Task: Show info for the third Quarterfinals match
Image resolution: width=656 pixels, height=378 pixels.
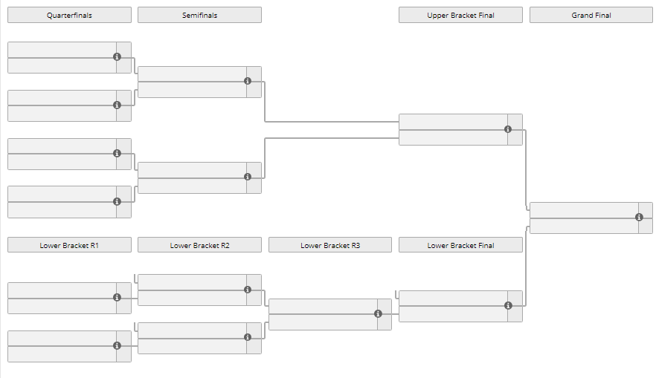Action: pyautogui.click(x=117, y=153)
